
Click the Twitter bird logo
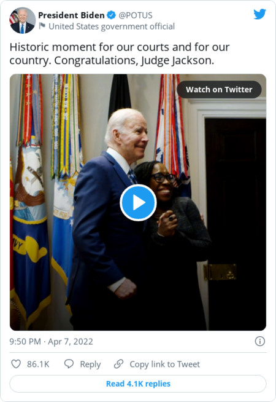(259, 14)
